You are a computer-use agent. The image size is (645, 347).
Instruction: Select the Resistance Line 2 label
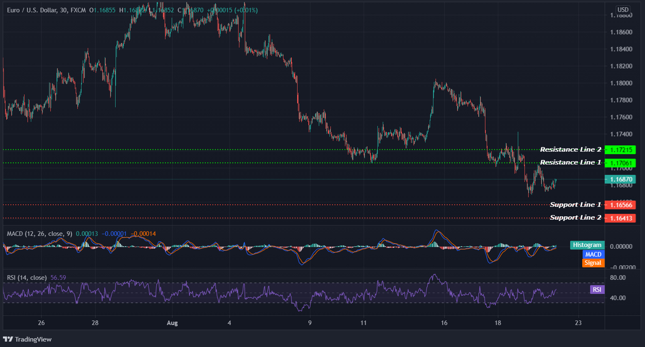570,149
